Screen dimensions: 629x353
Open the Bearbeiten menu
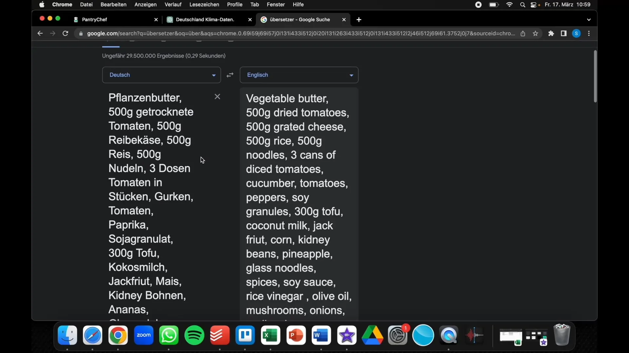[x=113, y=5]
